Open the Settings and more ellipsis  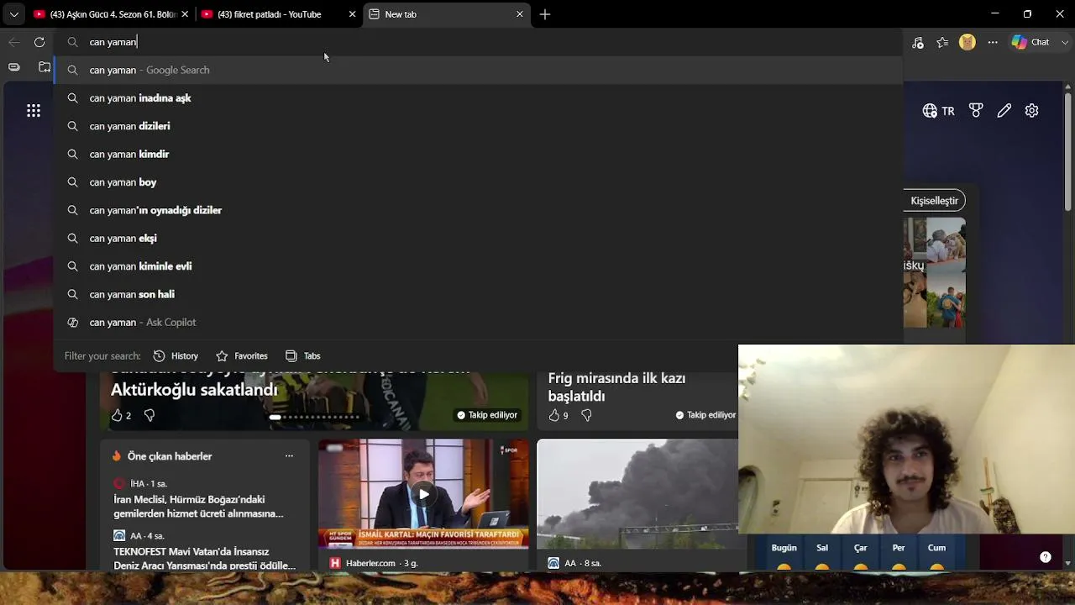[x=993, y=42]
